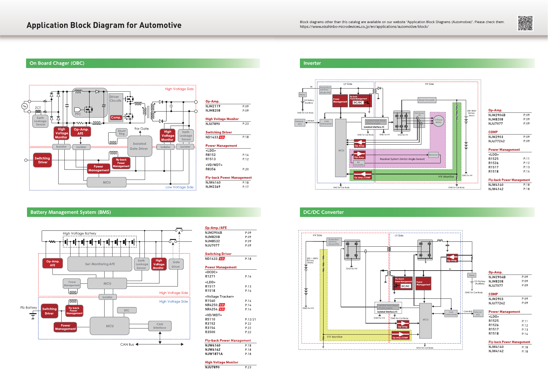This screenshot has height=387, width=548.
Task: Select the CAN Interface block in BMS
Action: pos(160,326)
